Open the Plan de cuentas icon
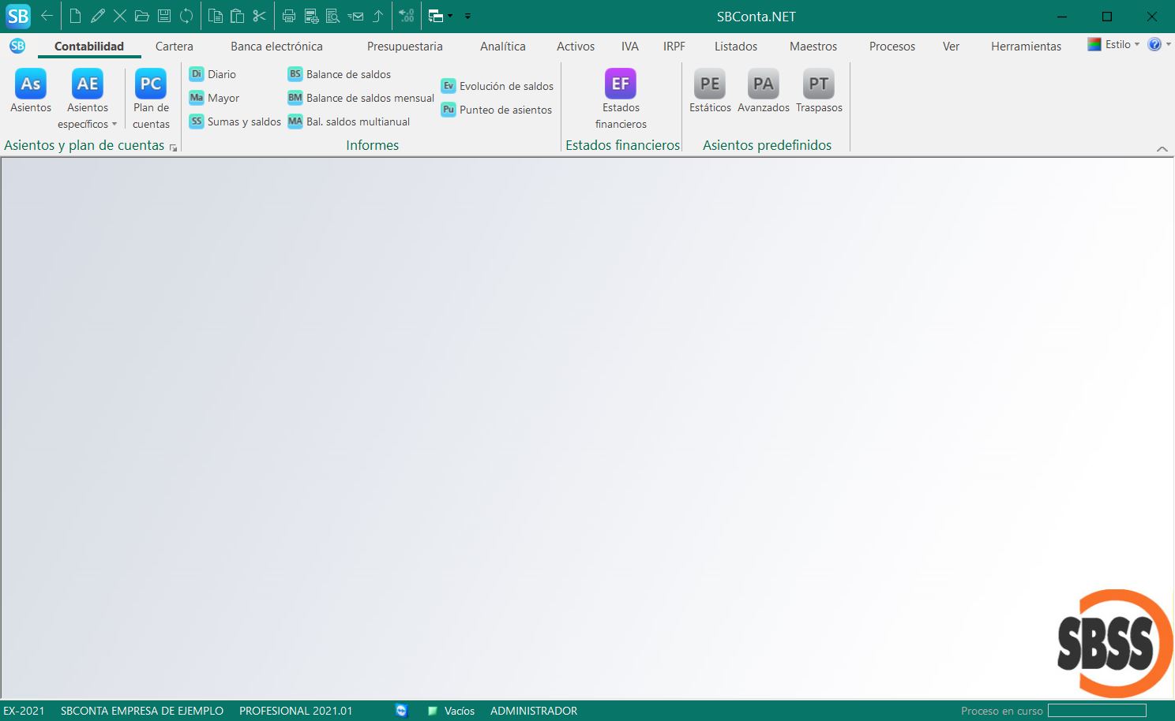The image size is (1175, 721). (150, 85)
